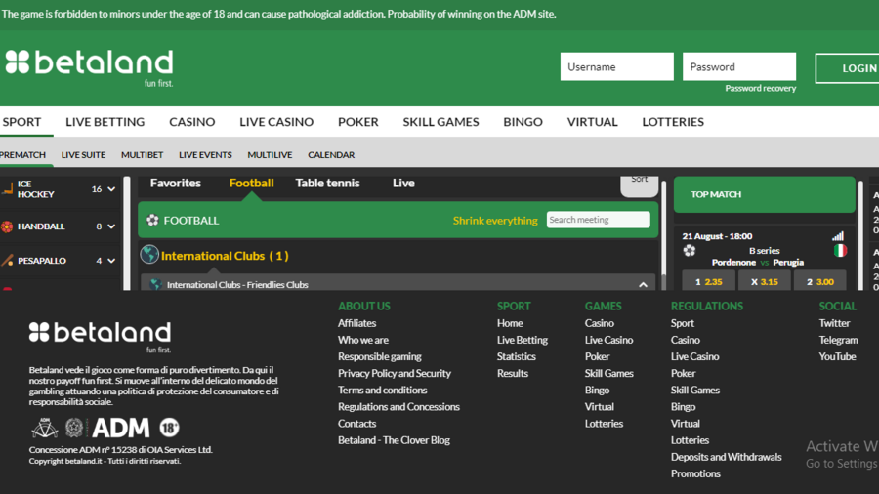Click the globe icon beside International Clubs
The height and width of the screenshot is (494, 879).
[x=149, y=255]
